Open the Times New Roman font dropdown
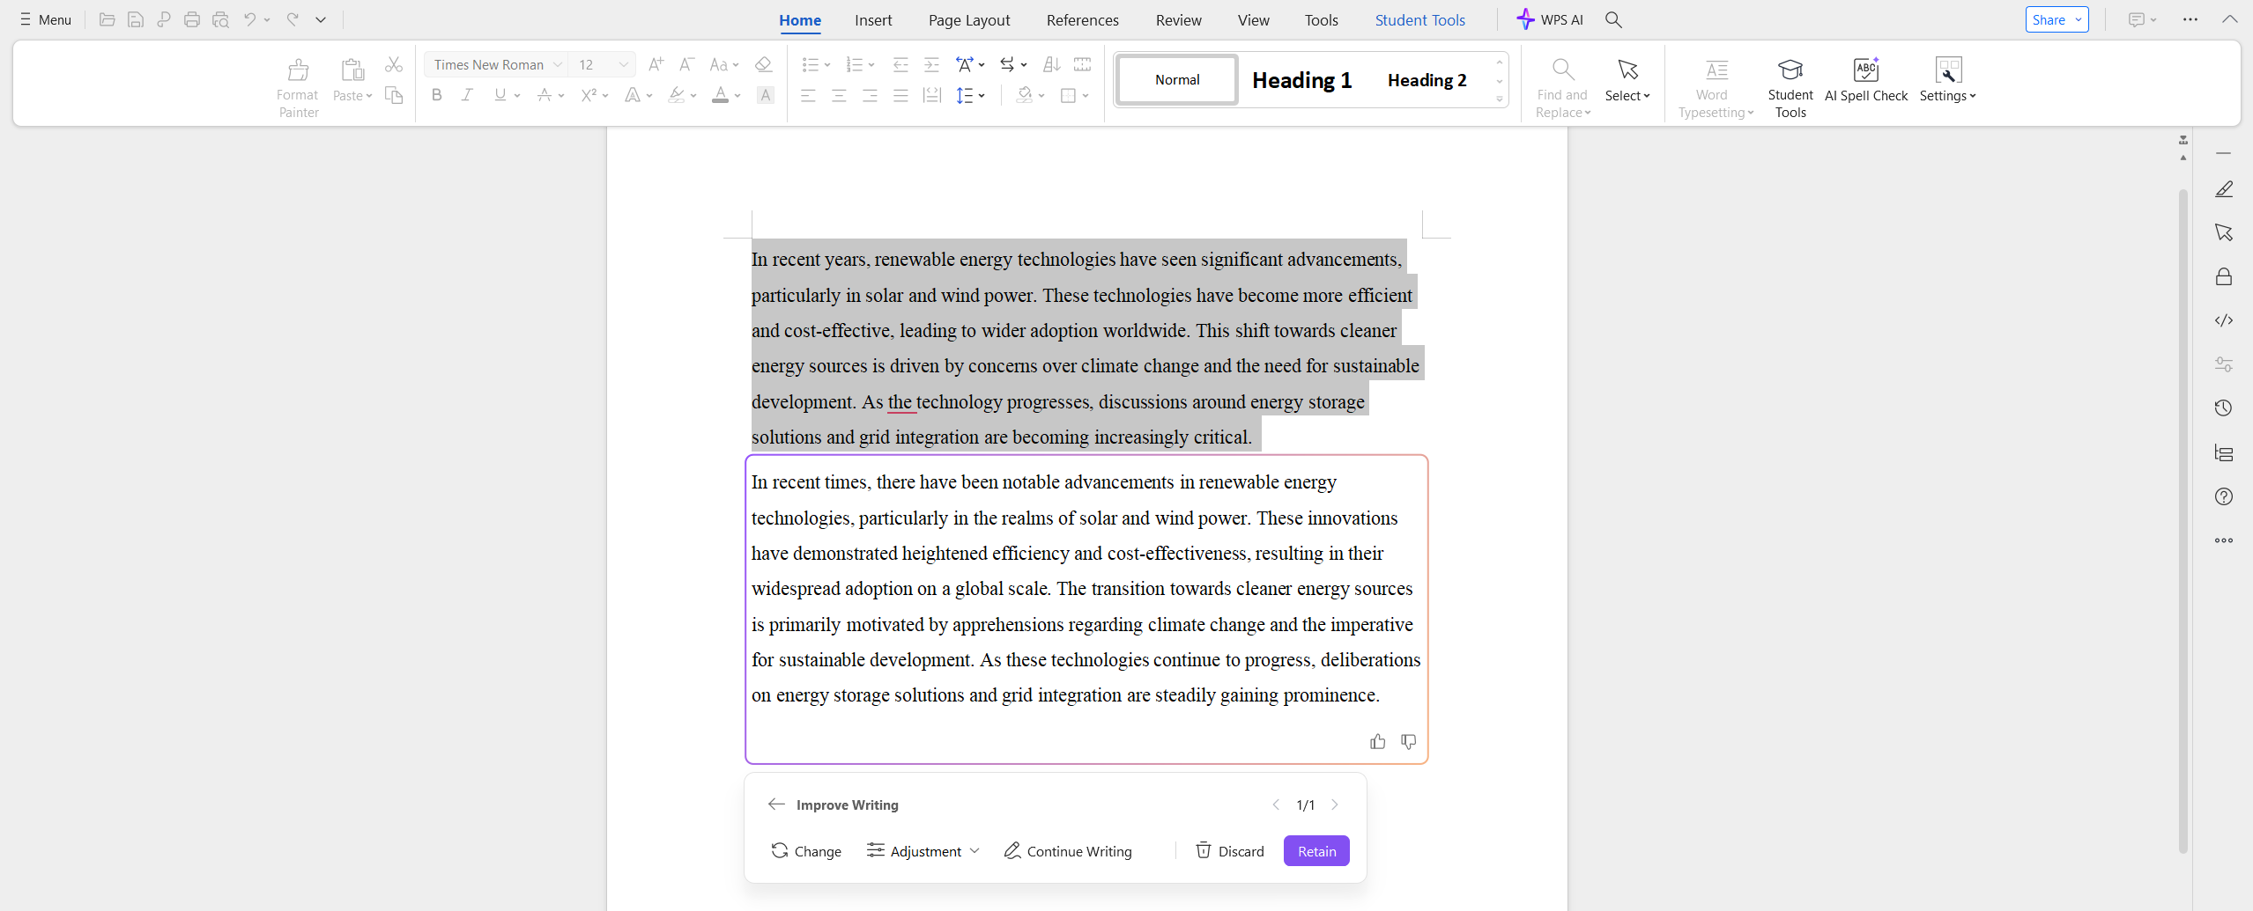Image resolution: width=2253 pixels, height=911 pixels. click(x=557, y=64)
